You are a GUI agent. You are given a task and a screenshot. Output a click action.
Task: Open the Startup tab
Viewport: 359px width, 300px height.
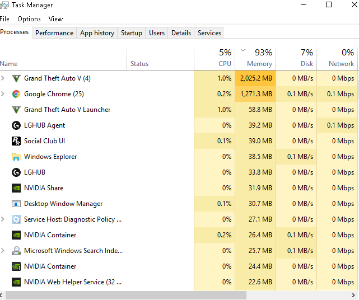132,33
